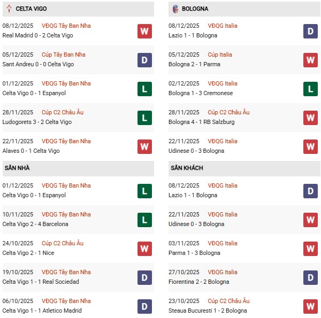Click the Celta Vigo club crest icon
This screenshot has width=321, height=318.
[x=9, y=9]
